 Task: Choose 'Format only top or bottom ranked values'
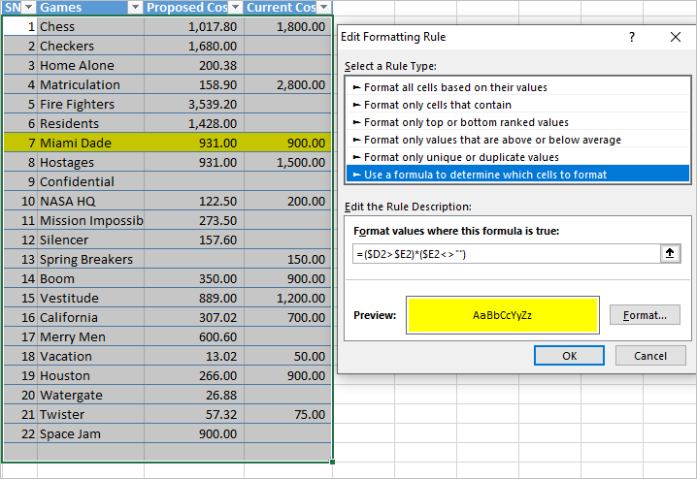517,122
